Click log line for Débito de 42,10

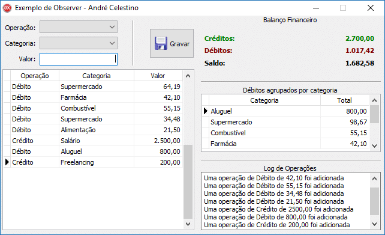[274, 178]
